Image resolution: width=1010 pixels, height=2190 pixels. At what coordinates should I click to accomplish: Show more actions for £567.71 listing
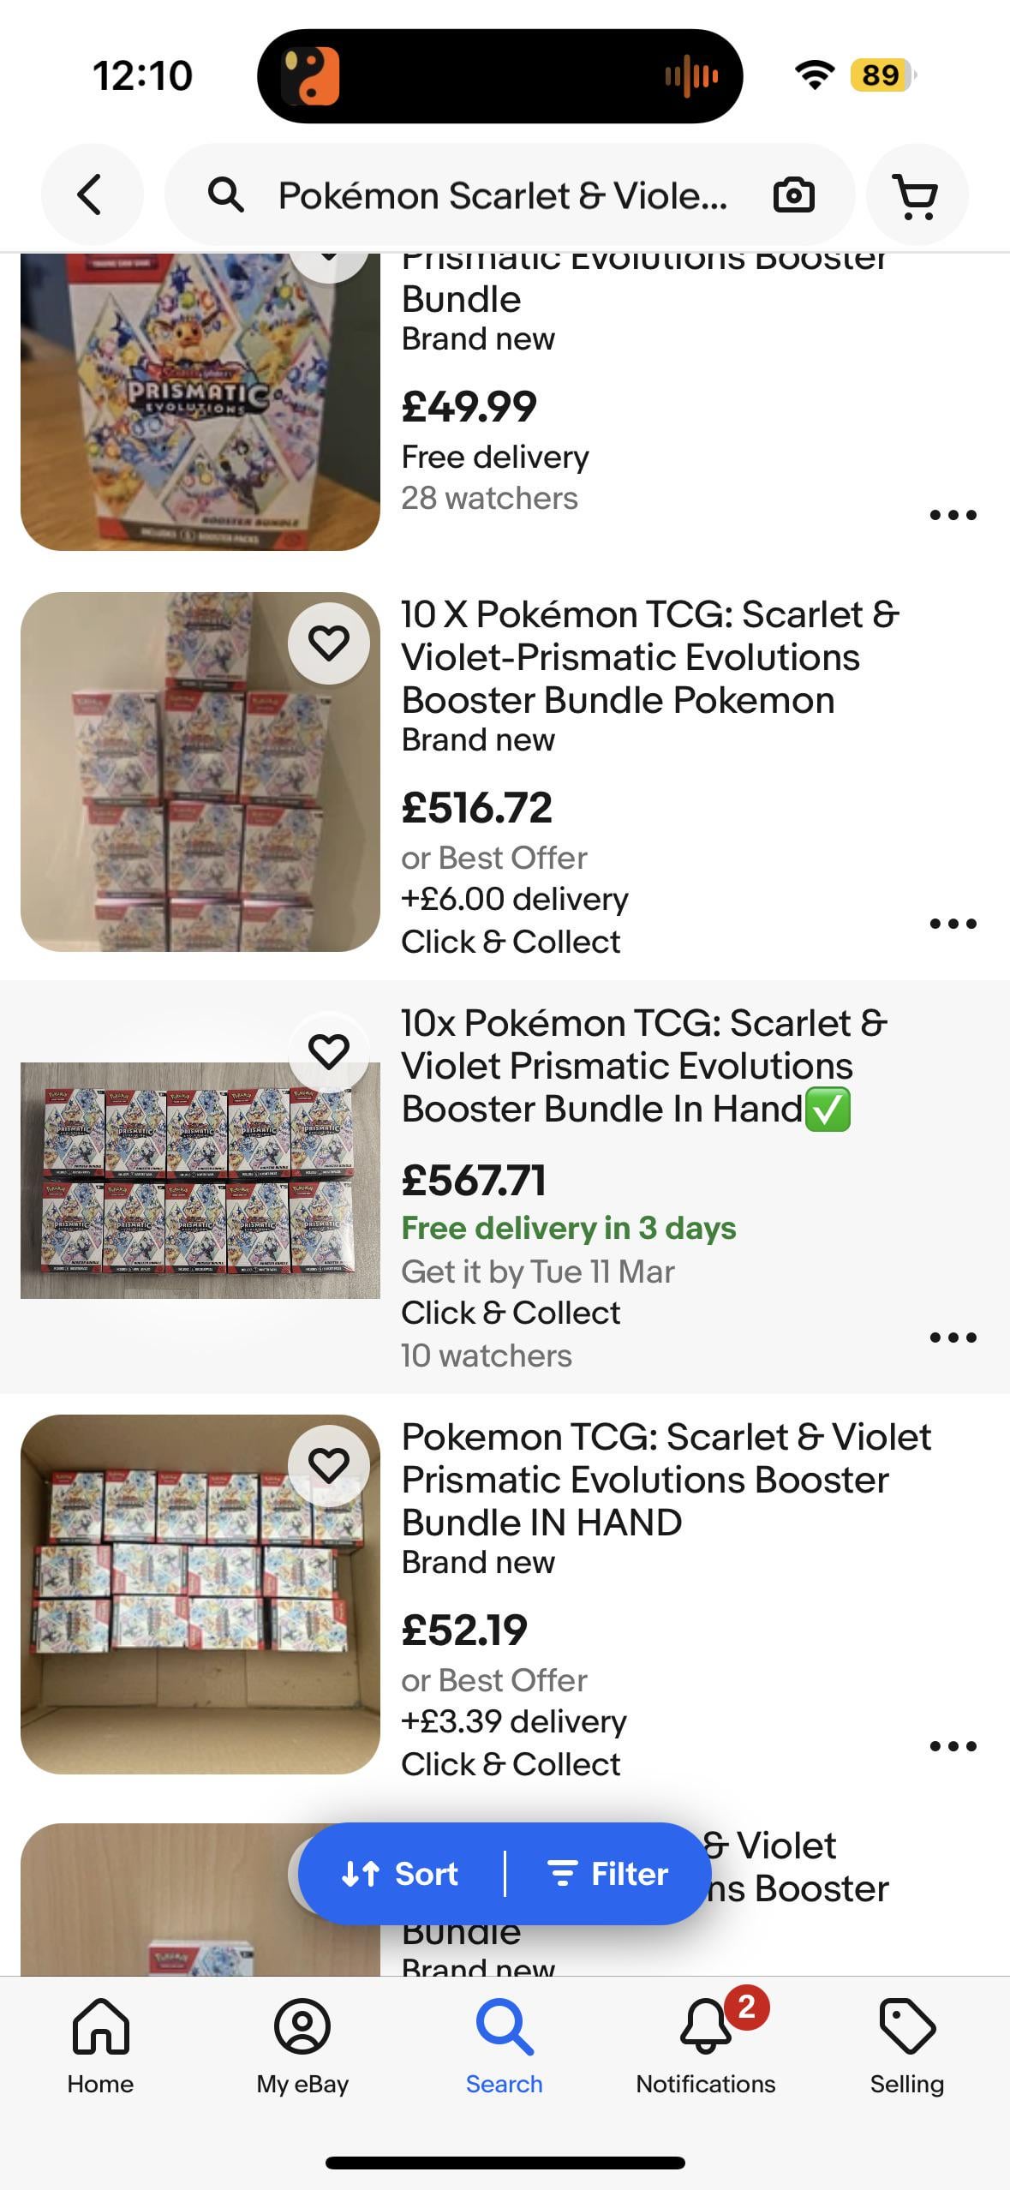coord(953,1337)
